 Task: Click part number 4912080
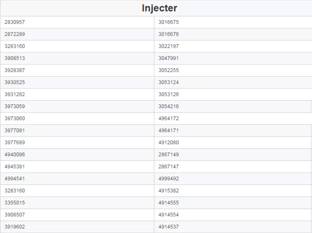(233, 142)
